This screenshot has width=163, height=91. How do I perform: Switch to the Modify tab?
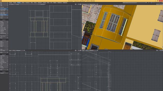[x=15, y=3]
